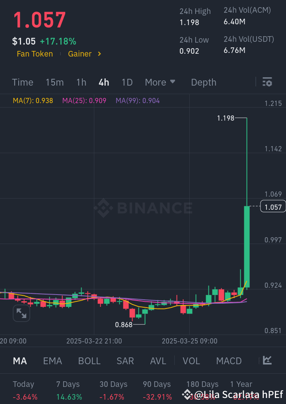Screen dimensions: 286x404
Task: Open the indicator chart icon
Action: (267, 361)
